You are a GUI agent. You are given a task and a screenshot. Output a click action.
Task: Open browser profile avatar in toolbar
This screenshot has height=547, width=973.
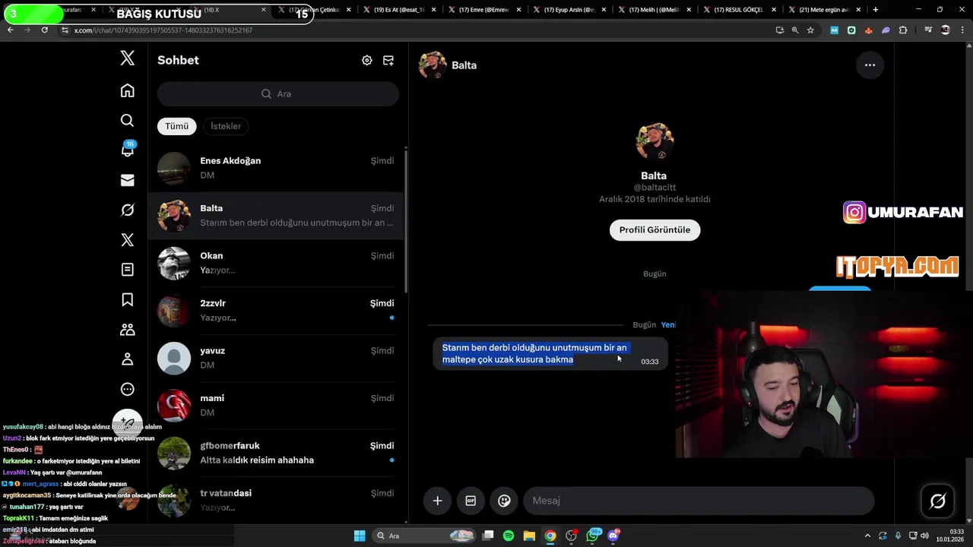pyautogui.click(x=946, y=30)
